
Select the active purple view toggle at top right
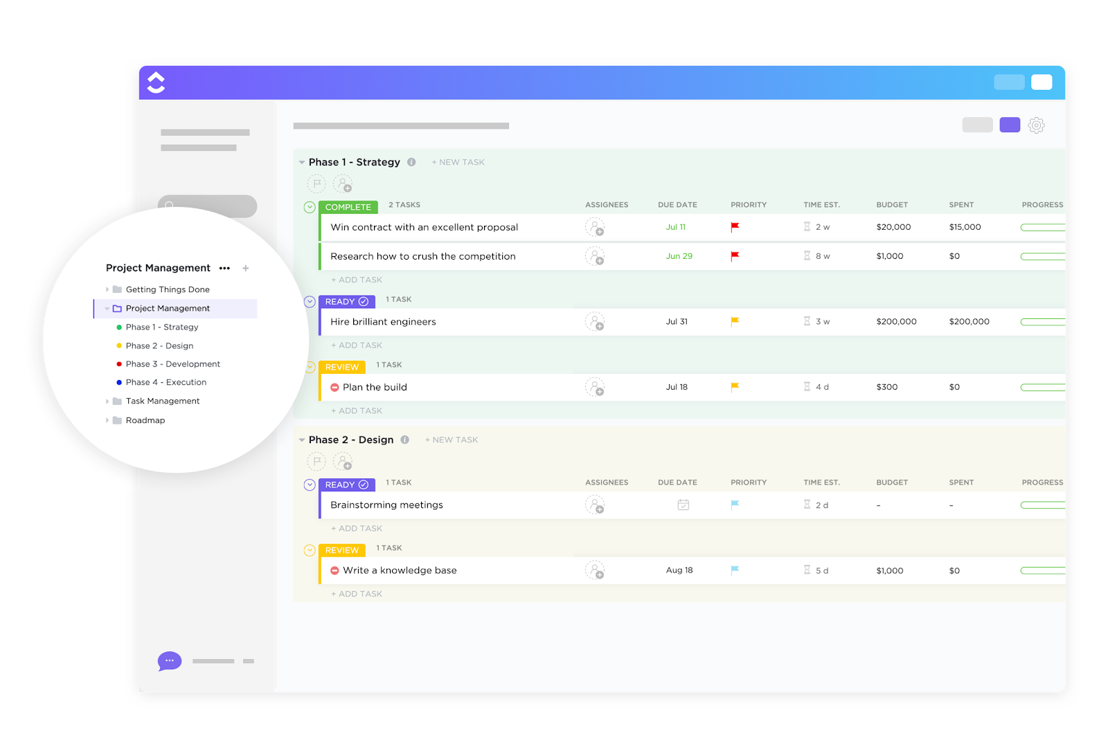click(x=1009, y=125)
